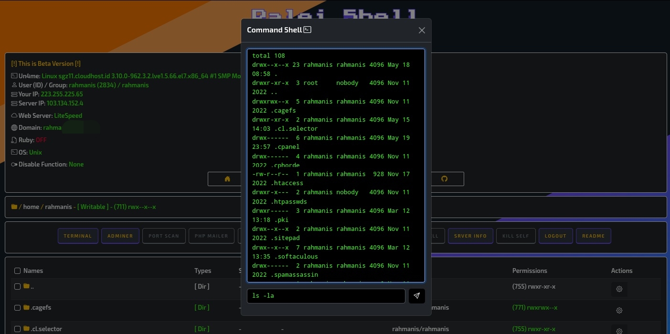Open settings gear for .cl.selector row
670x334 pixels.
(x=619, y=331)
